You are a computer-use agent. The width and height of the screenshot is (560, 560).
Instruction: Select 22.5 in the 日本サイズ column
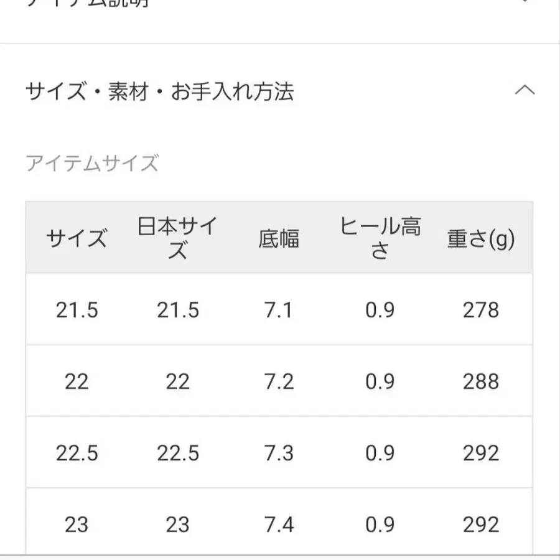tap(177, 452)
